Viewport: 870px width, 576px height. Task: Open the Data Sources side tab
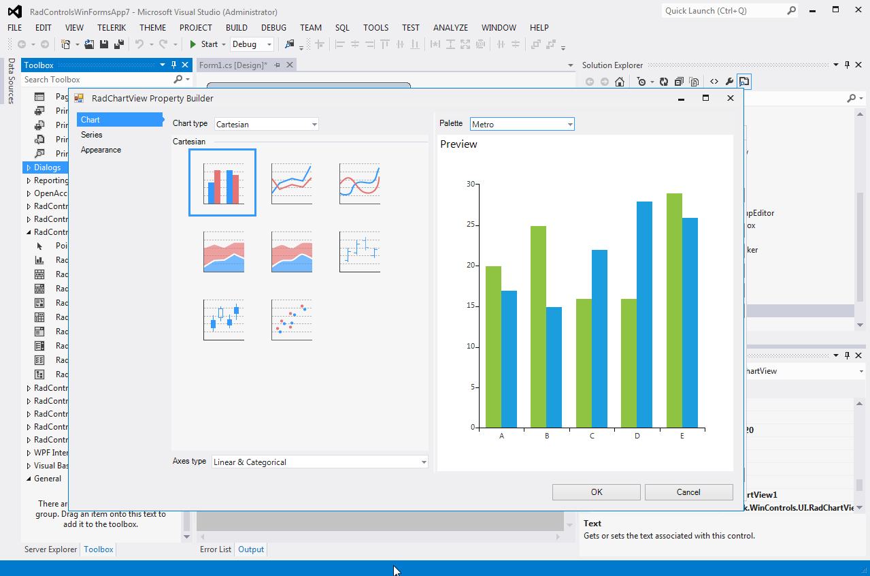(11, 80)
